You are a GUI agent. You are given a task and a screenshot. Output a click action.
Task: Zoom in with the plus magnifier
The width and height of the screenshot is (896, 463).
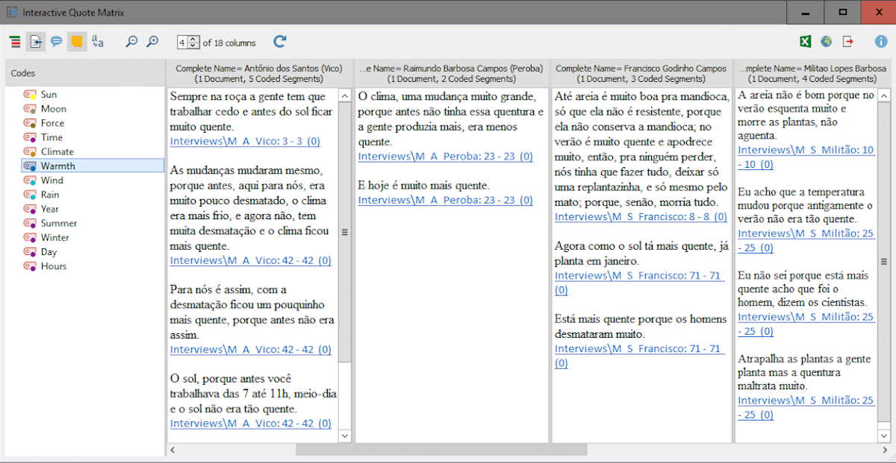pyautogui.click(x=152, y=42)
